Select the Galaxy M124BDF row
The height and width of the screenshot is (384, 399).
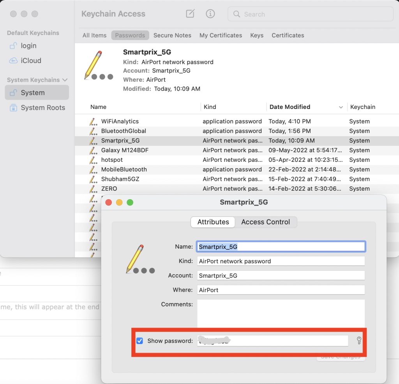click(237, 151)
